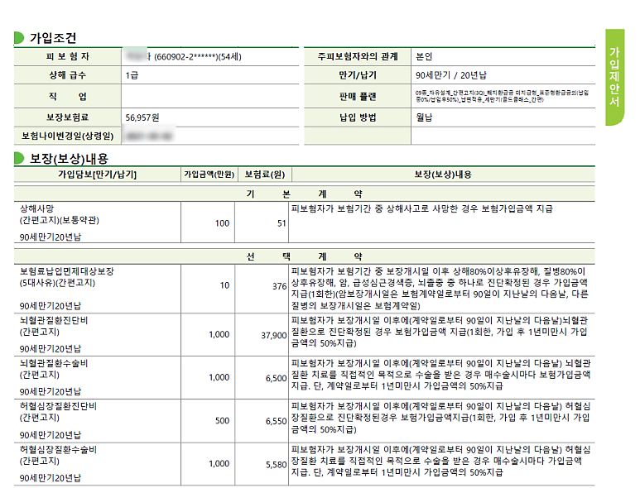Select the 보장보험료 label cell
The image size is (640, 488).
(68, 117)
